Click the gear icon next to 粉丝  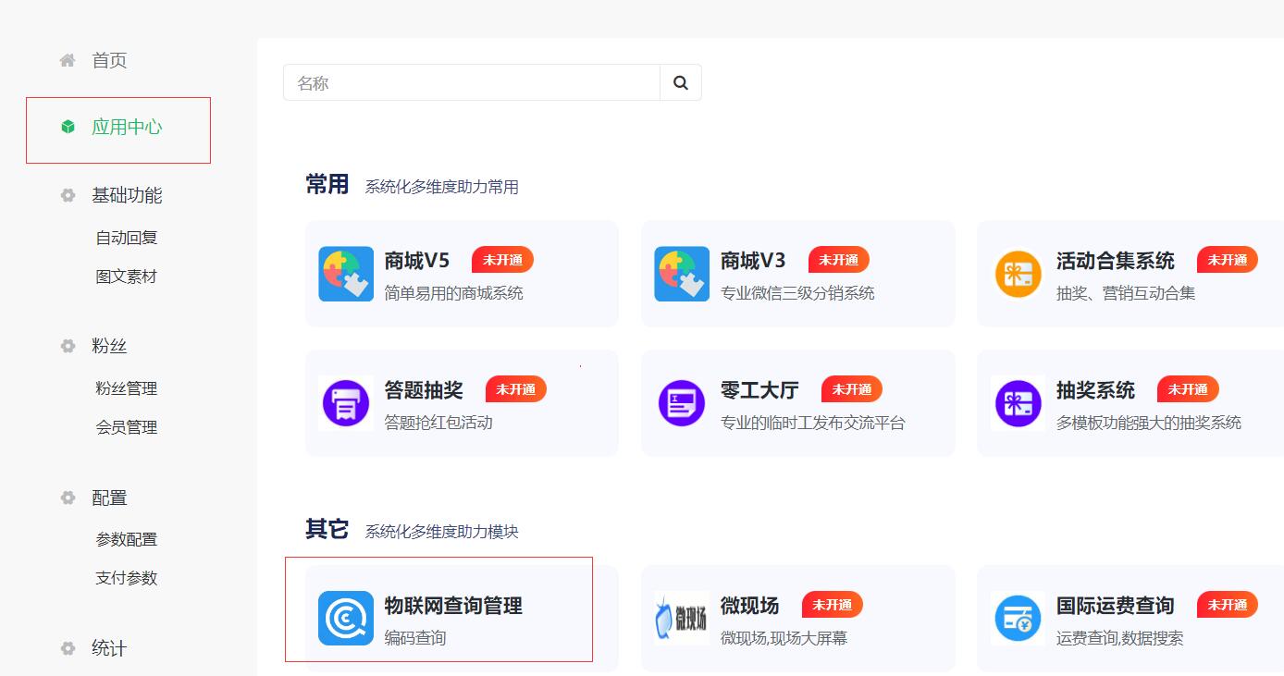tap(68, 346)
